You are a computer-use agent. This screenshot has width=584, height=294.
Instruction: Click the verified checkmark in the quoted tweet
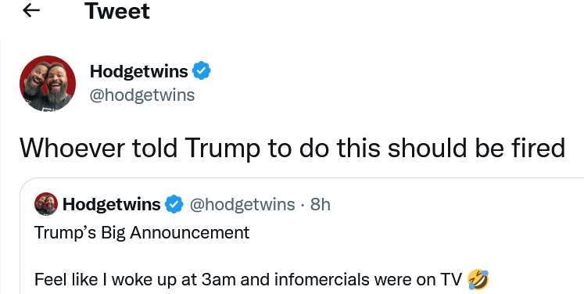click(x=174, y=204)
